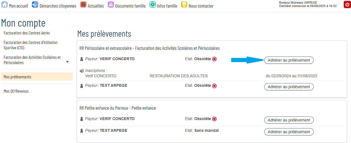The width and height of the screenshot is (351, 143).
Task: Click the red Obsolète icon for TEST ARPEGE
Action: (214, 86)
